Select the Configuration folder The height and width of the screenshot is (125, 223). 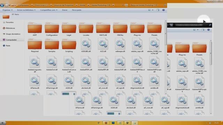pyautogui.click(x=52, y=29)
